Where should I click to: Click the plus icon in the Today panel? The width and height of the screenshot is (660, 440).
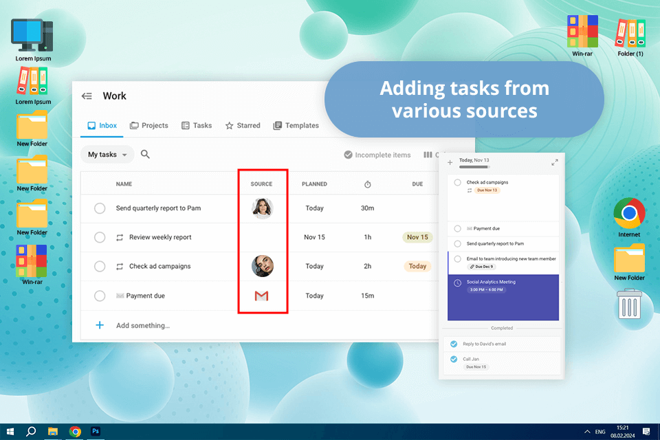[x=450, y=162]
